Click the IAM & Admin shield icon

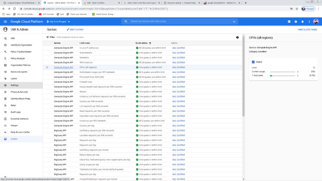pos(5,29)
